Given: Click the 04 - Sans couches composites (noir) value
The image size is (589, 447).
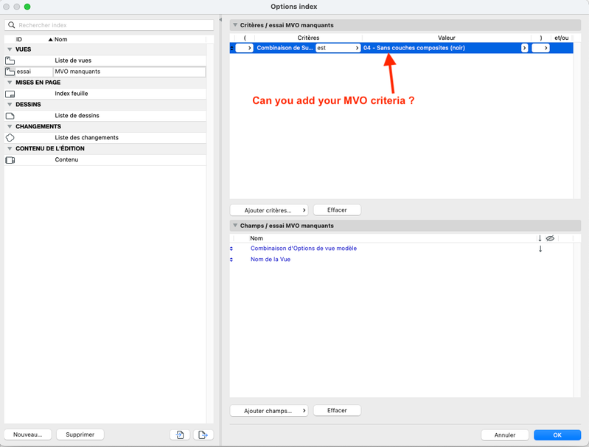Looking at the screenshot, I should click(x=414, y=48).
